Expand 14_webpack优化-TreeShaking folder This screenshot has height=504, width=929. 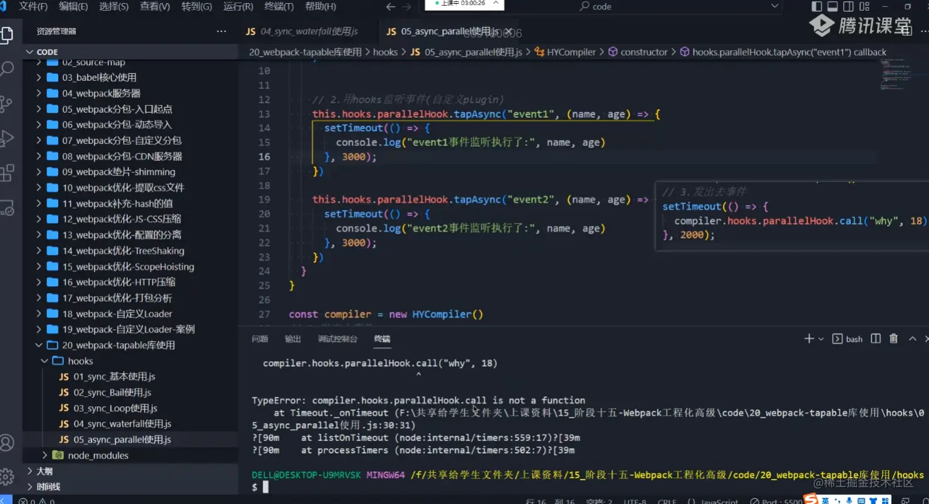pos(130,250)
